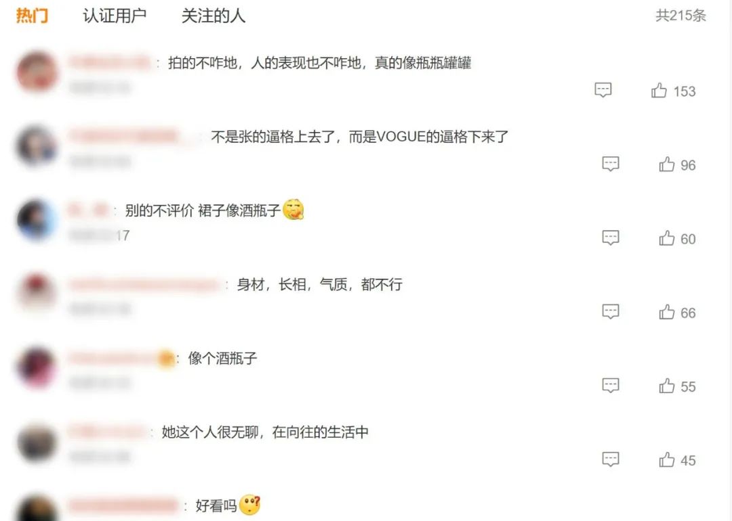
Task: Open avatar beside 像个酒瓶子 comment
Action: [37, 367]
